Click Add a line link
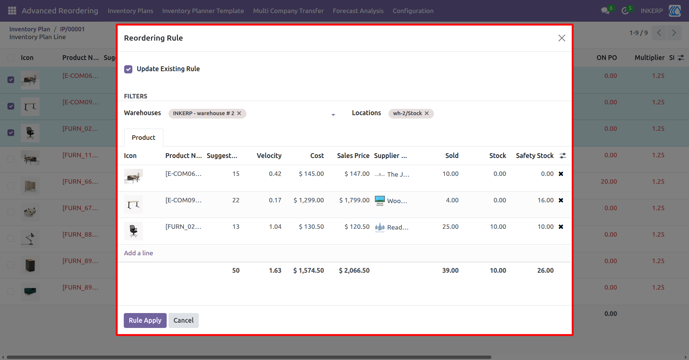The width and height of the screenshot is (689, 360). [138, 253]
